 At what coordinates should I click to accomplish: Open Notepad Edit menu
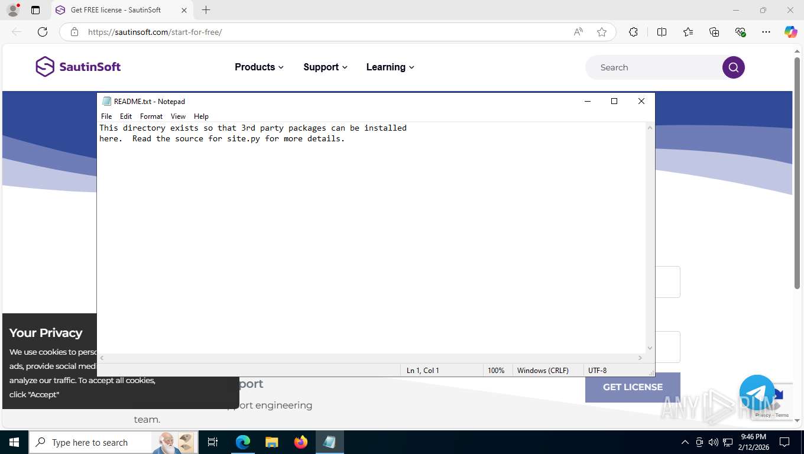point(126,116)
